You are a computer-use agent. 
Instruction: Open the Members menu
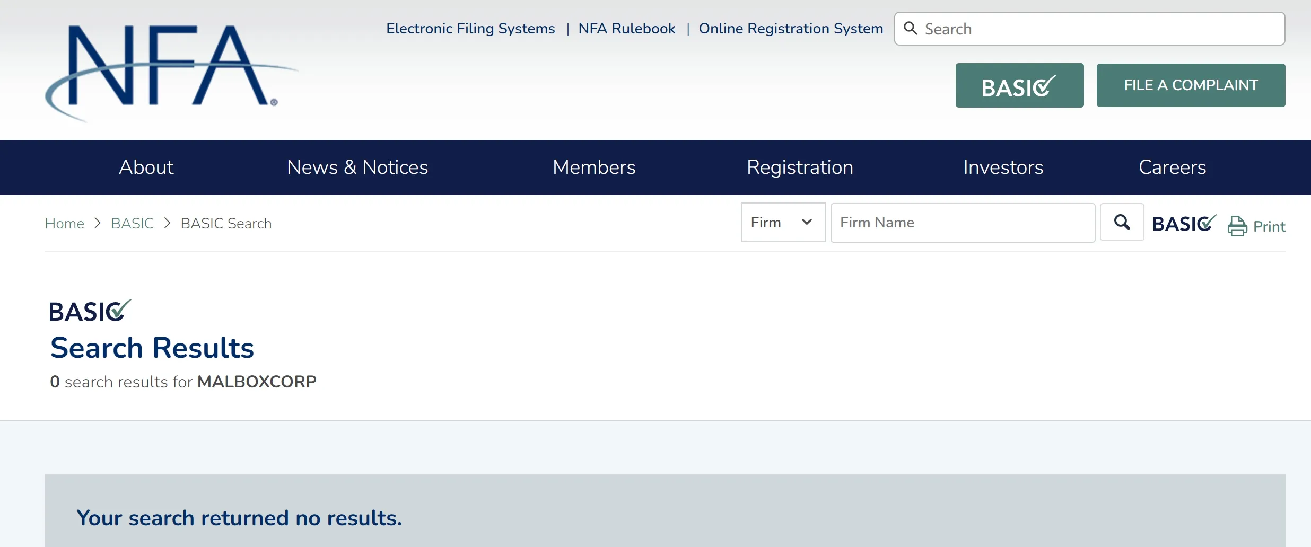tap(594, 167)
